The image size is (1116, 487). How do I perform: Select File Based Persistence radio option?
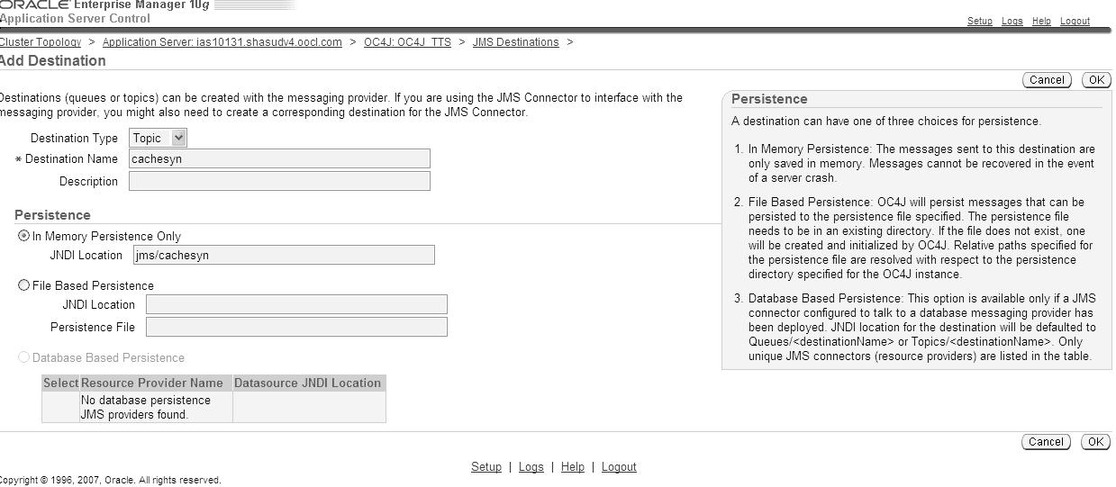point(24,285)
